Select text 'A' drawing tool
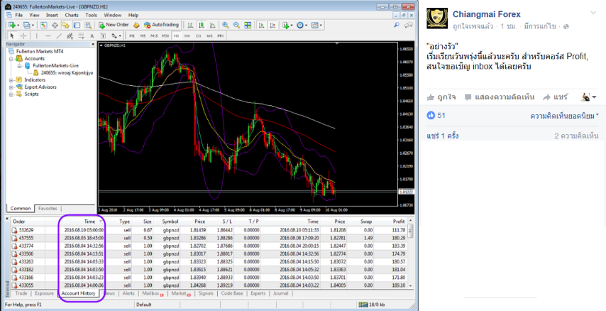606x311 pixels. 92,36
